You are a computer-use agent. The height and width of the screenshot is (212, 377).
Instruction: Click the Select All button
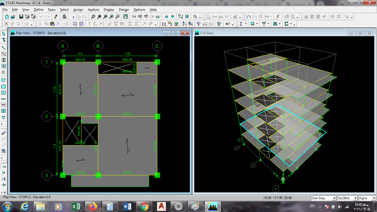pyautogui.click(x=4, y=133)
